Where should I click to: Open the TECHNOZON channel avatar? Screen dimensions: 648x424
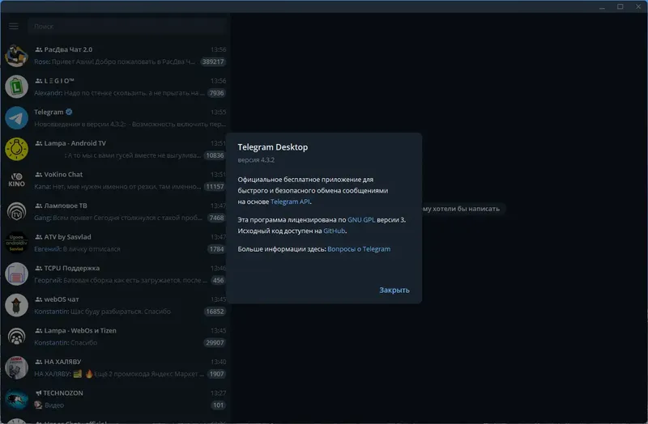[x=16, y=399]
